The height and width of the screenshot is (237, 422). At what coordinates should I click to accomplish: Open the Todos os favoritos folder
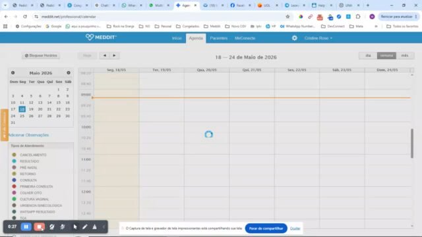402,26
